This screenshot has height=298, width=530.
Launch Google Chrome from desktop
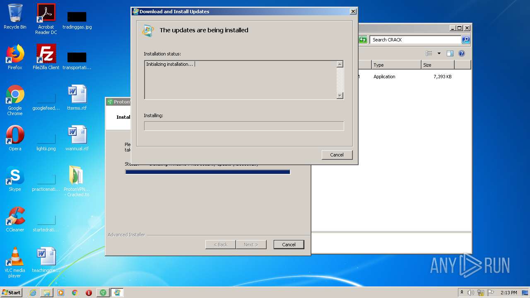[x=15, y=100]
